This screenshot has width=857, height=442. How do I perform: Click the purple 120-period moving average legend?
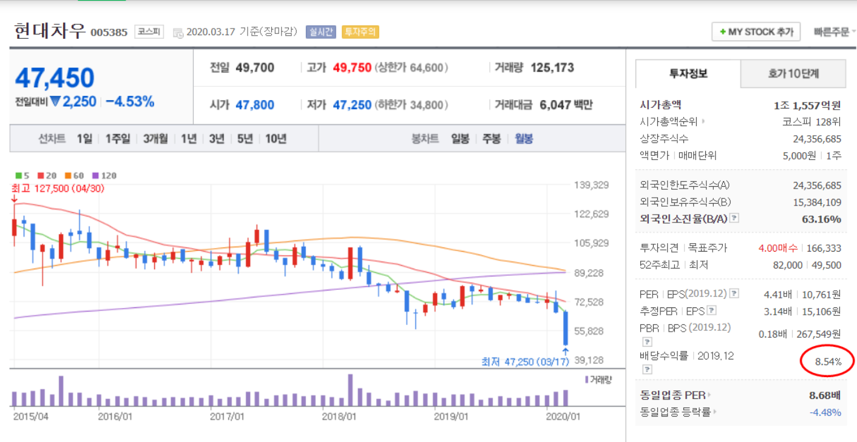click(103, 176)
